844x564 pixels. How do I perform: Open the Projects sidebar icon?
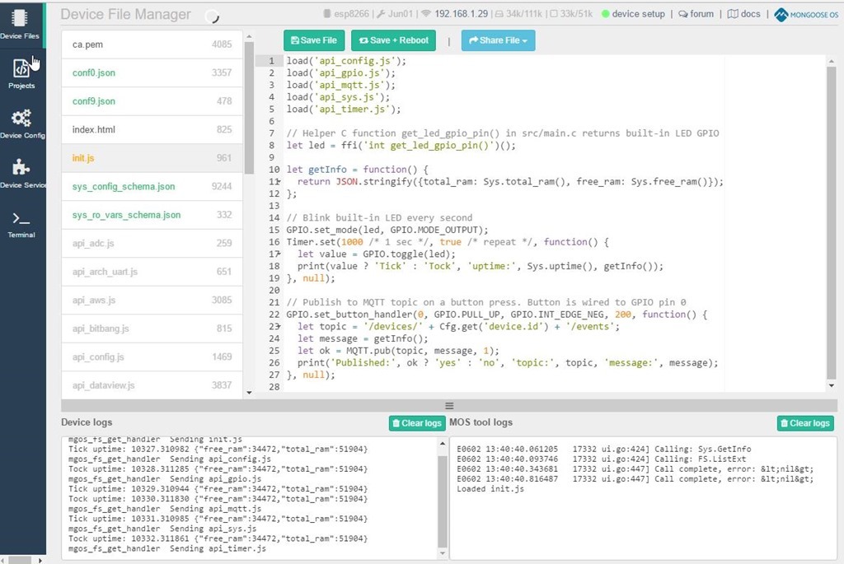coord(21,72)
